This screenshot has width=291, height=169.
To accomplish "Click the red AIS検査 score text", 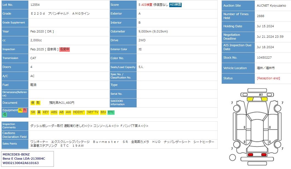I will point(147,5).
